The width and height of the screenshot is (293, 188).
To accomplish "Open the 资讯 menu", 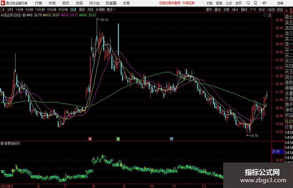I will [66, 3].
